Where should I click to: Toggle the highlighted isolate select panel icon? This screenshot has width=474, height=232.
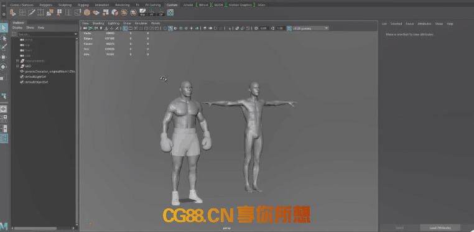coord(170,28)
